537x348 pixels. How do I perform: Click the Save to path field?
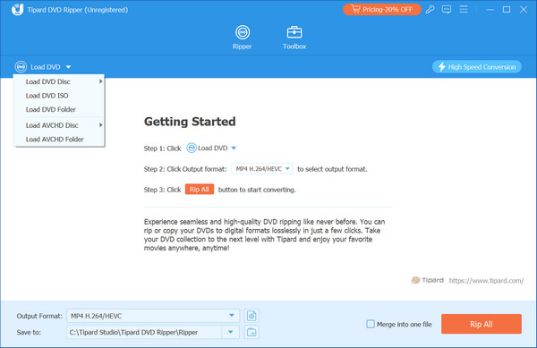click(144, 332)
